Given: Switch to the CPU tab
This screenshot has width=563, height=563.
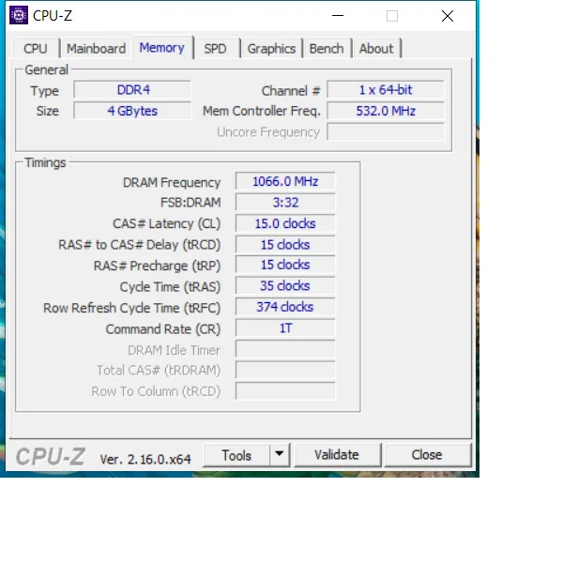Looking at the screenshot, I should [x=36, y=49].
